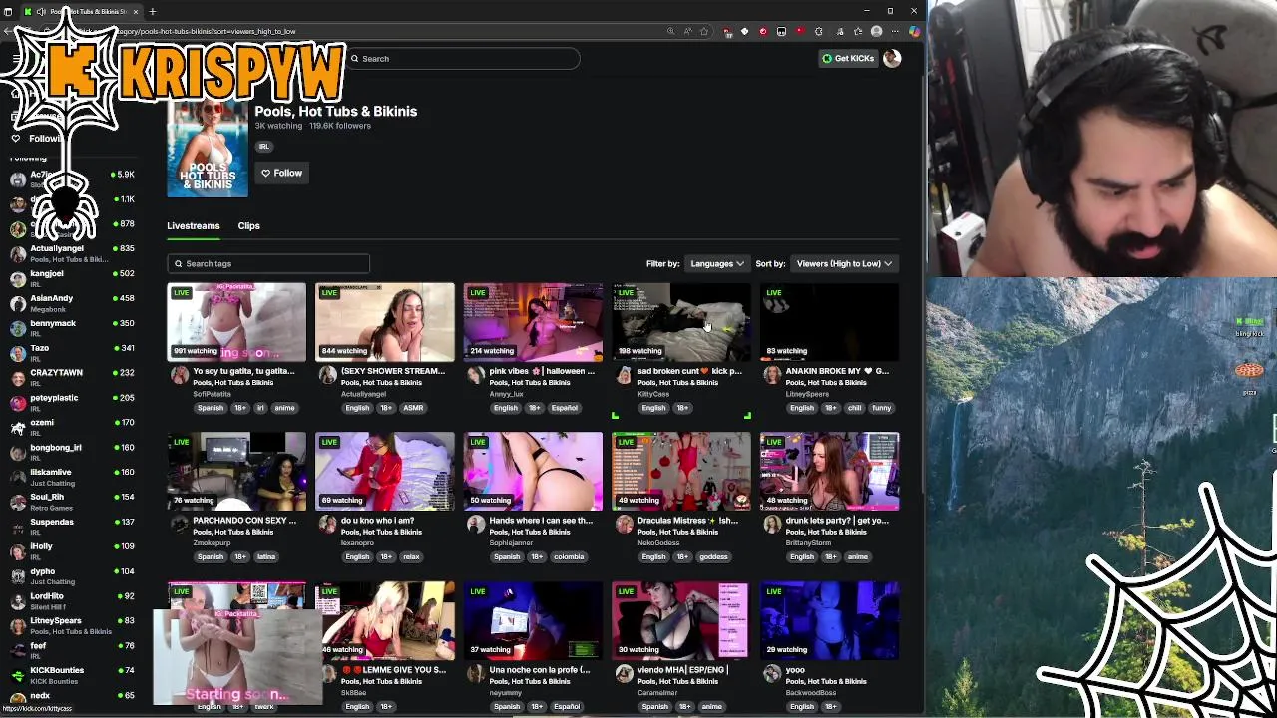This screenshot has width=1277, height=718.
Task: Click peteyplastic avatar in sidebar
Action: click(x=18, y=403)
